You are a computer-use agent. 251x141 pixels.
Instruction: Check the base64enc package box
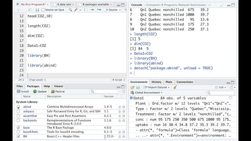click(18, 132)
